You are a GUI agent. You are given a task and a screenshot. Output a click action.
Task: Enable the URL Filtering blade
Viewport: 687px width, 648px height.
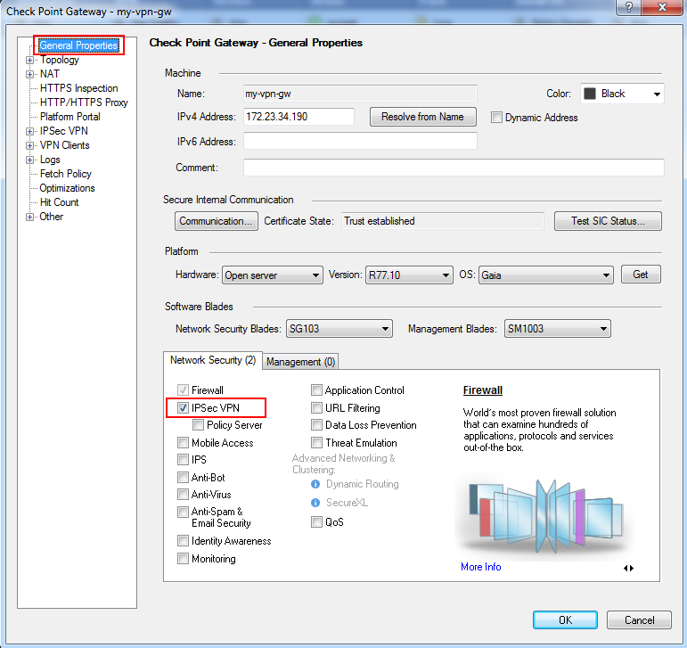point(316,408)
